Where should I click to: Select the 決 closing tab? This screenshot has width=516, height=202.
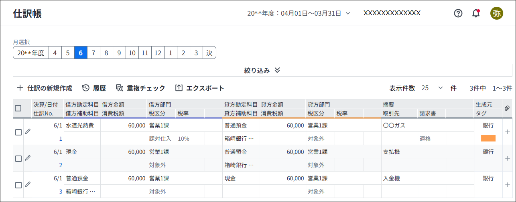tap(209, 53)
